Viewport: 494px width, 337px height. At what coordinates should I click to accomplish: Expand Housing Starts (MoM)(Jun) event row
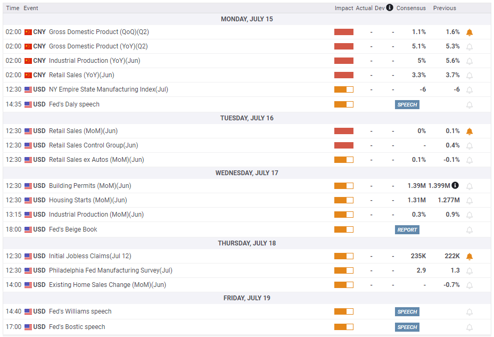pyautogui.click(x=246, y=200)
